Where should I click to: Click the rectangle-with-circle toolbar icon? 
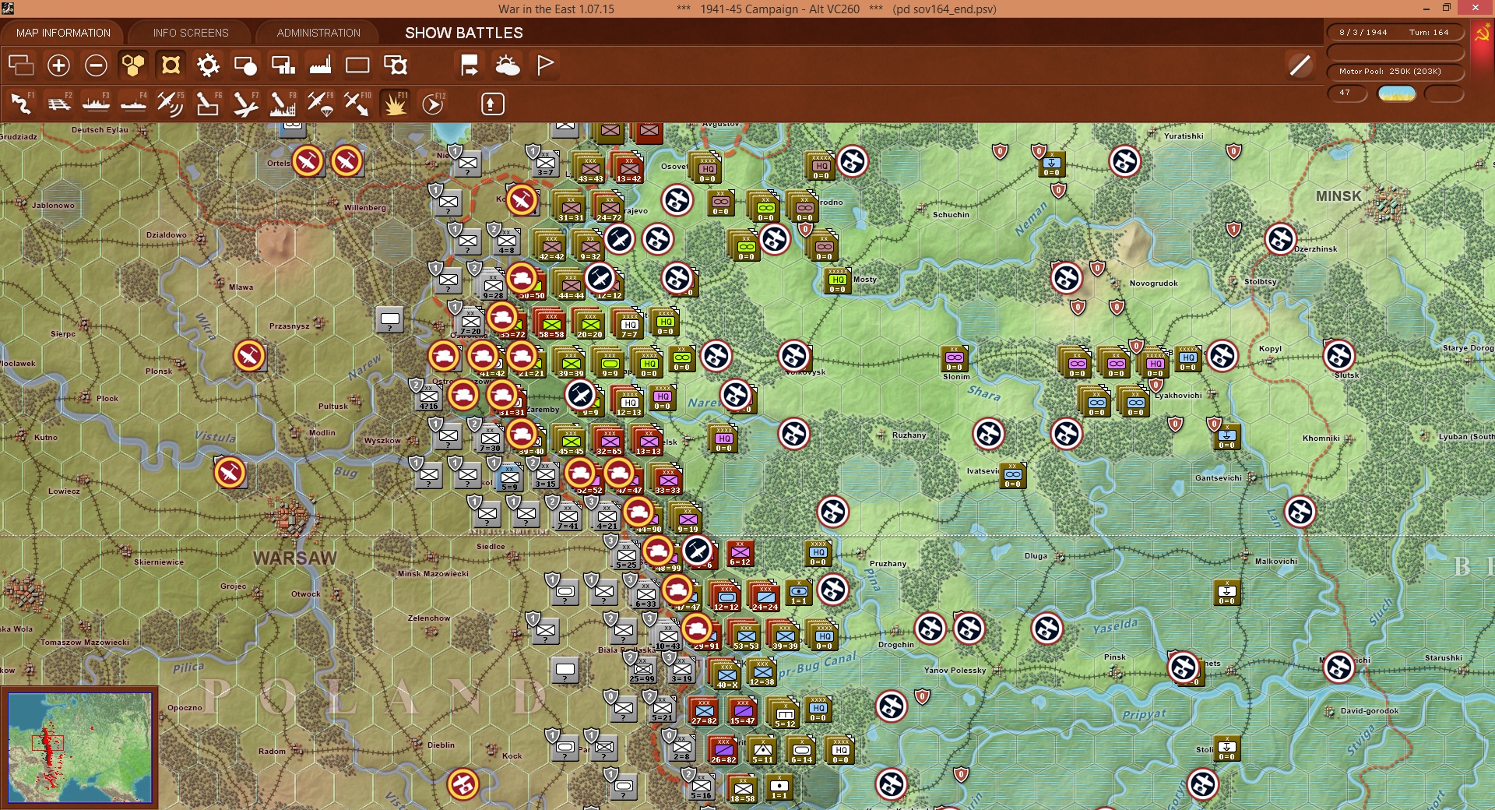(245, 65)
